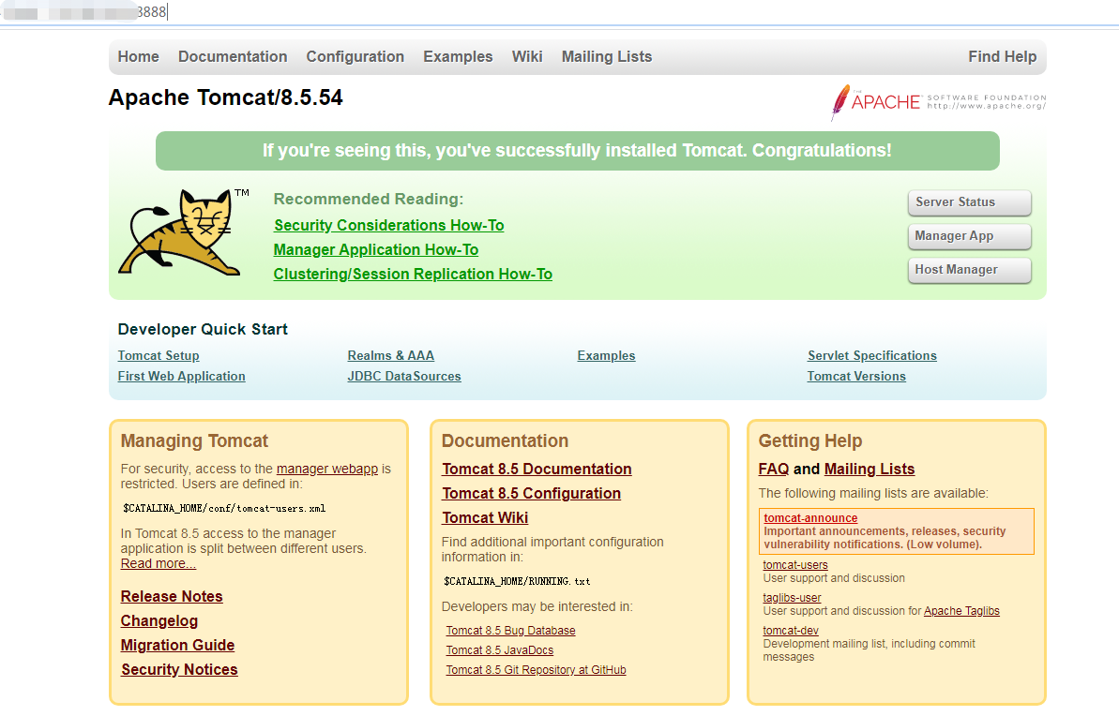This screenshot has height=716, width=1119.
Task: Click the green congratulations banner
Action: [578, 151]
